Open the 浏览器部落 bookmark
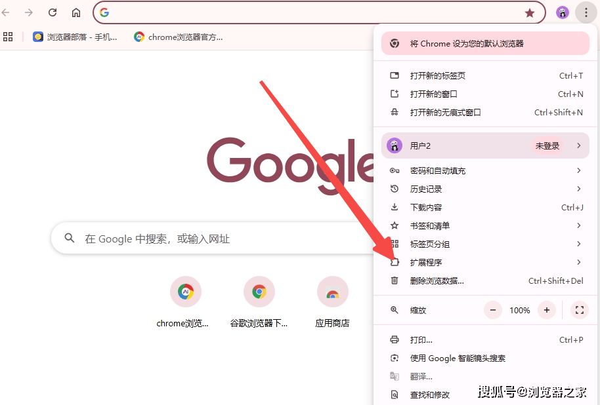Viewport: 600px width, 405px height. click(x=75, y=37)
